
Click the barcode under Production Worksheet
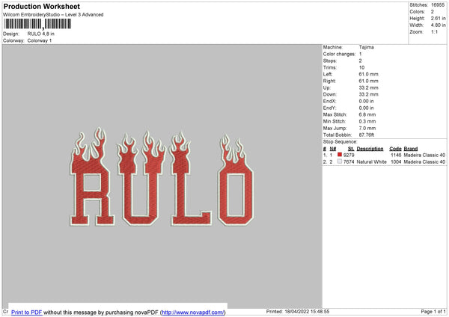pyautogui.click(x=37, y=24)
